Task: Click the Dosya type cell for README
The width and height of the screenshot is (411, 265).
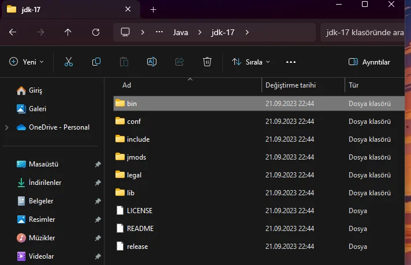Action: [x=358, y=229]
